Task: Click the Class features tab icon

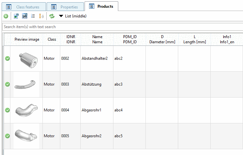Action: pyautogui.click(x=9, y=7)
